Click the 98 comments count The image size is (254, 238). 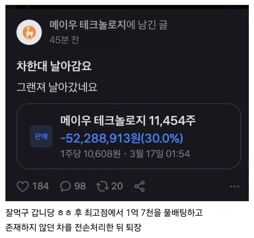click(x=80, y=186)
